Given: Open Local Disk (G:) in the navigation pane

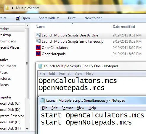Looking at the screenshot, I should (x=10, y=122).
